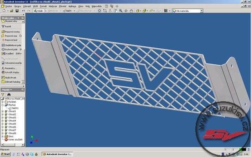Open a file with the Open folder icon
251x157 pixels.
[x=11, y=11]
